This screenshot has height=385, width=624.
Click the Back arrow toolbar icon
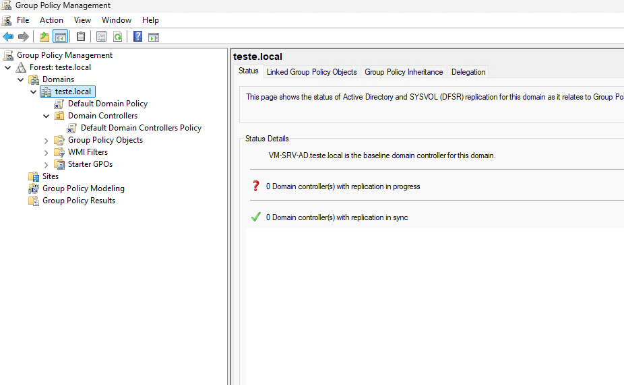[8, 37]
